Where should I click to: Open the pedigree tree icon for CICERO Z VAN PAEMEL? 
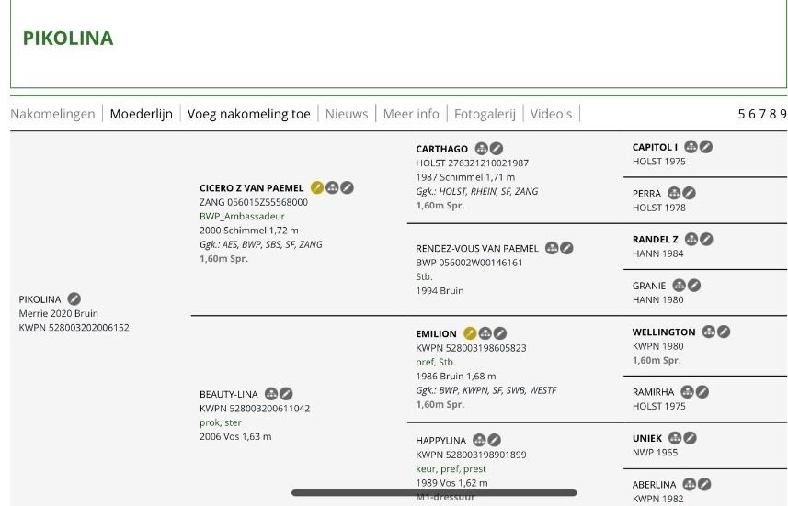point(332,187)
